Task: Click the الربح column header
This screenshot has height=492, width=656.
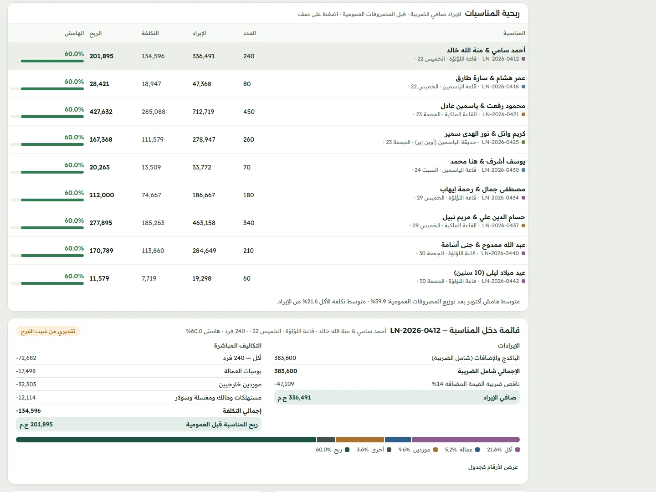Action: (x=96, y=33)
